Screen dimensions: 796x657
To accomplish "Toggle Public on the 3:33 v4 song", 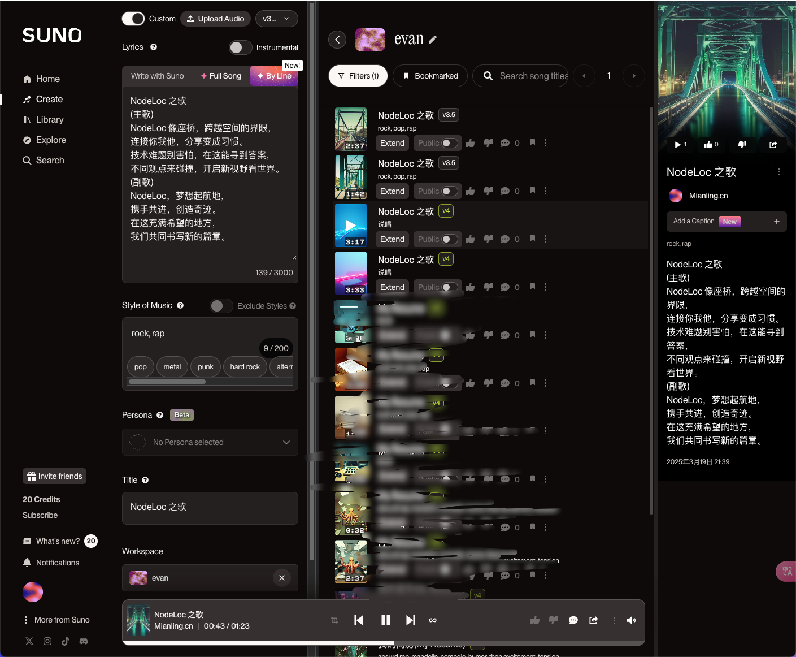I will point(450,287).
